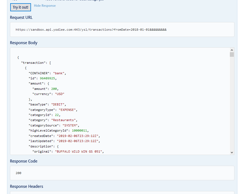The image size is (239, 194).
Task: Click the Hide Response link
Action: (45, 6)
